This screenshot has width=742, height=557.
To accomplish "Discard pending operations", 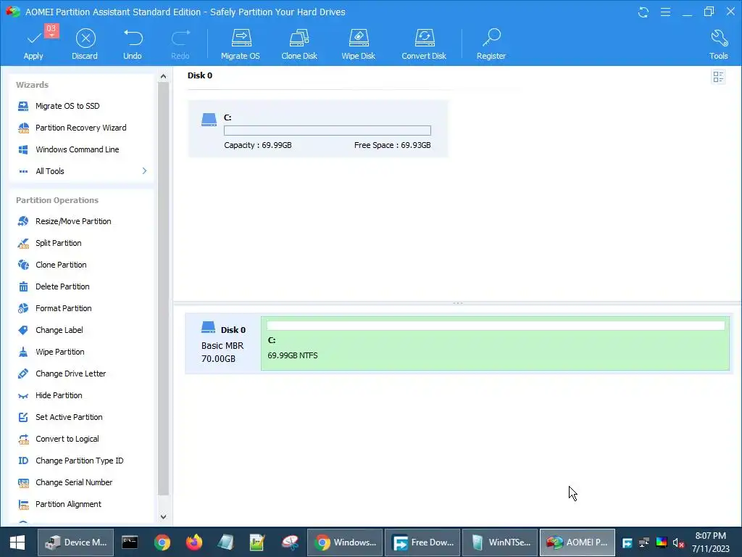I will point(85,44).
